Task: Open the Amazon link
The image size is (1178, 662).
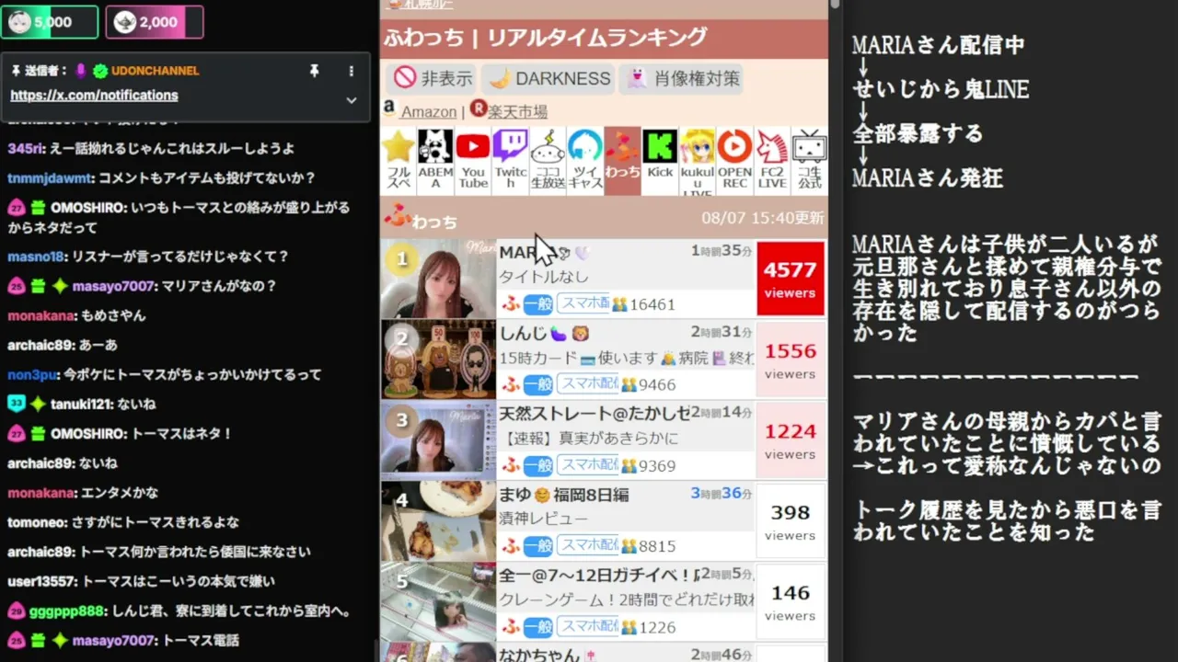Action: (428, 111)
